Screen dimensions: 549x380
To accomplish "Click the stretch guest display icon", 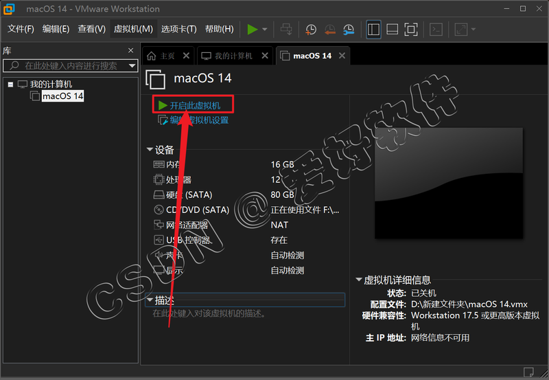I will click(x=460, y=30).
